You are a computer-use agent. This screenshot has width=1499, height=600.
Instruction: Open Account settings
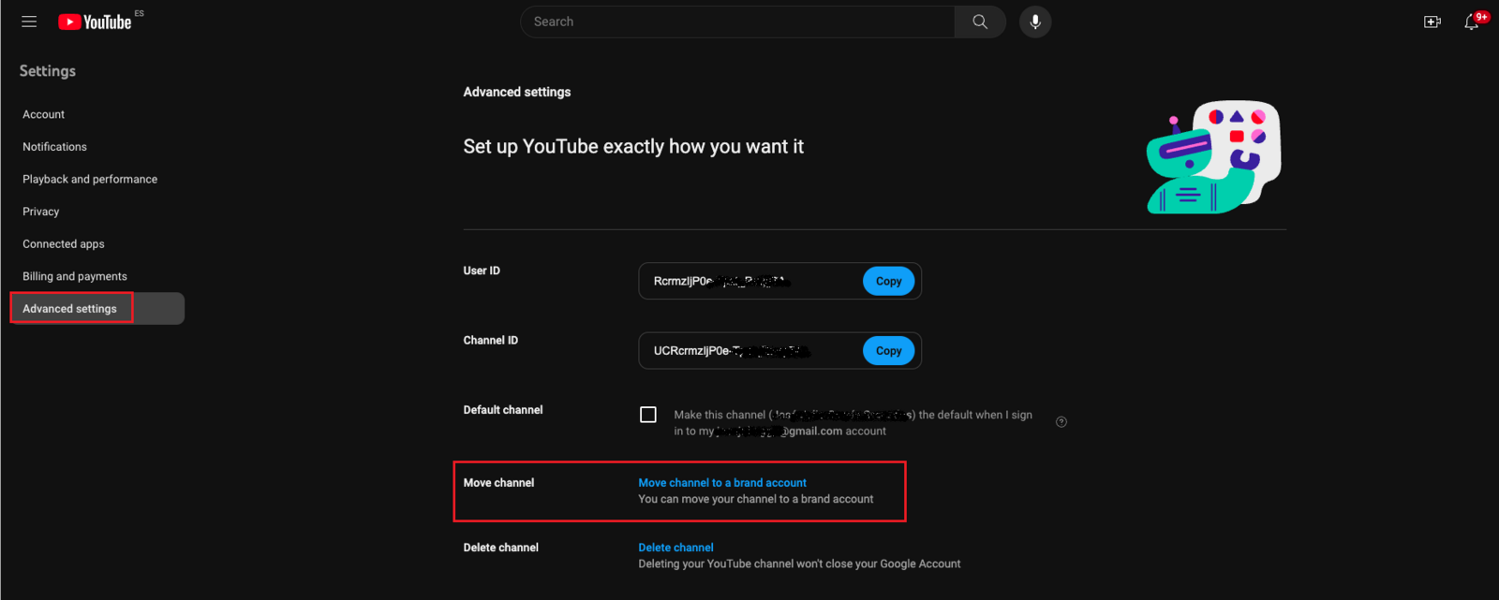point(44,114)
